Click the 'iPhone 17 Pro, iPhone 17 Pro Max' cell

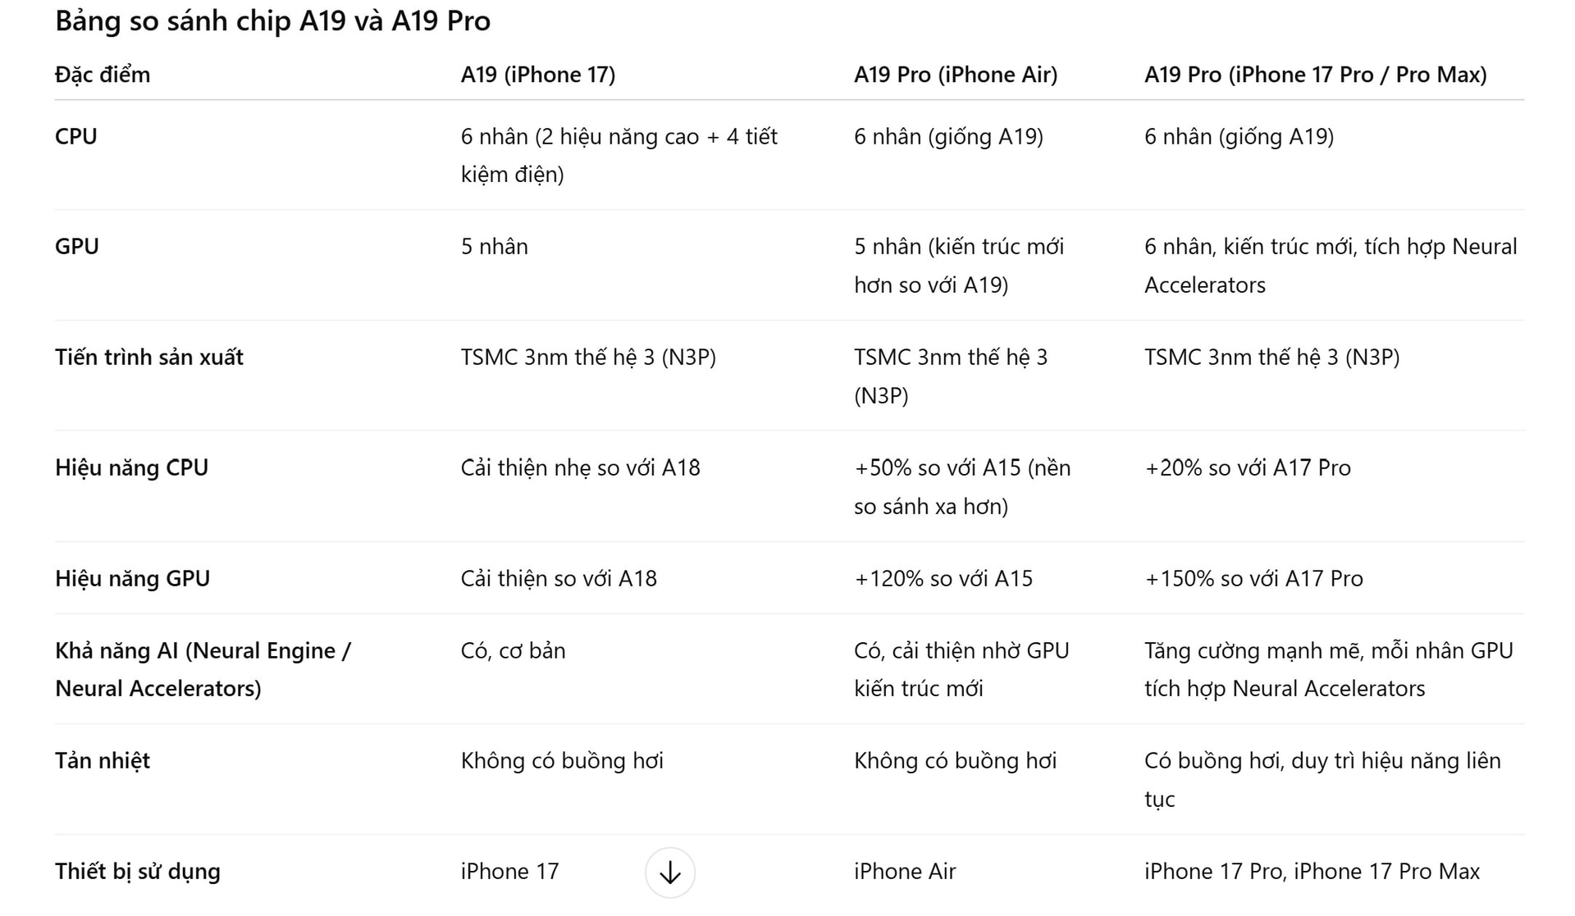1312,871
